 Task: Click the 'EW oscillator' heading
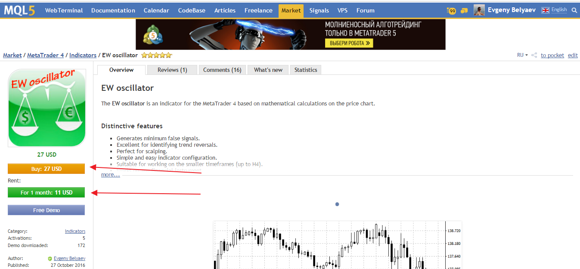(x=127, y=88)
